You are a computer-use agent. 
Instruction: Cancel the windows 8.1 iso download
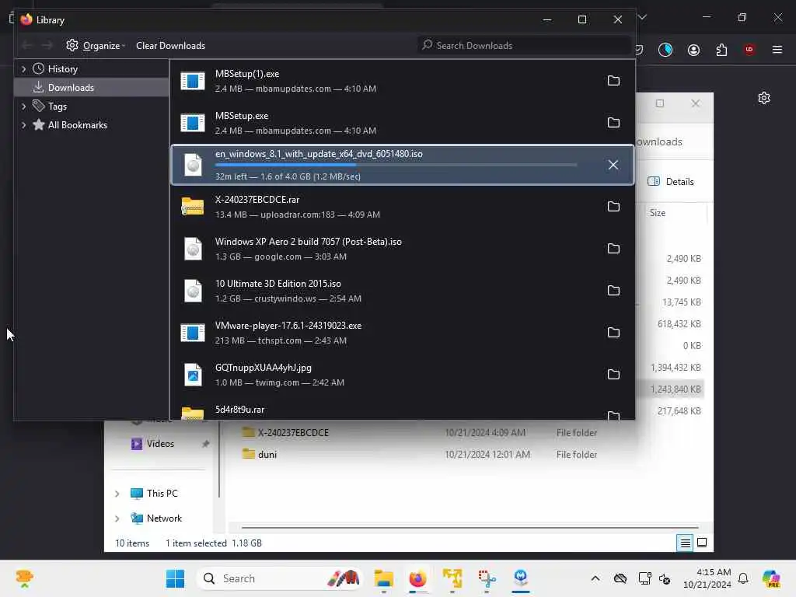click(613, 165)
